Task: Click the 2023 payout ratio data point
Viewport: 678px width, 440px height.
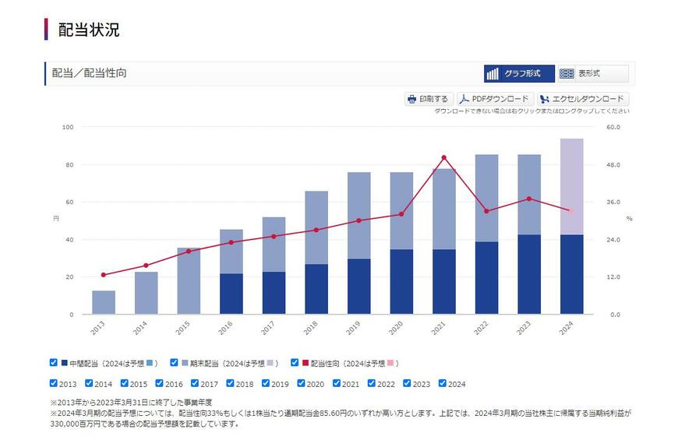Action: 529,199
